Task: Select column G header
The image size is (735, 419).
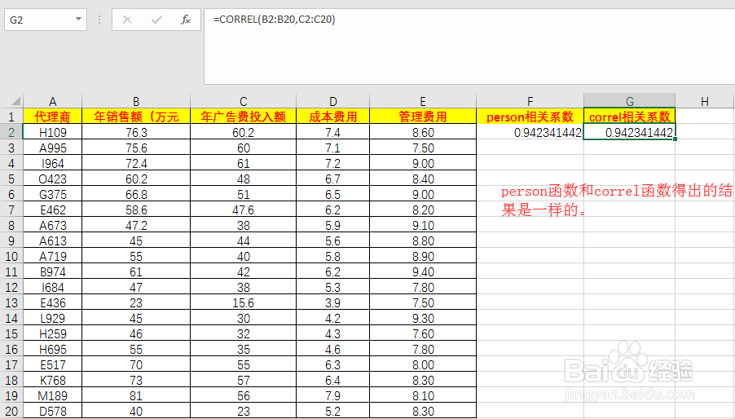Action: click(630, 101)
